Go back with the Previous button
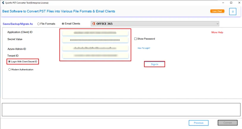This screenshot has height=129, width=242. pos(199,123)
